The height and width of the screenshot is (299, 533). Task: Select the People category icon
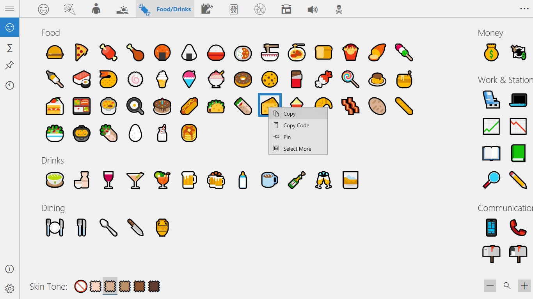coord(96,9)
